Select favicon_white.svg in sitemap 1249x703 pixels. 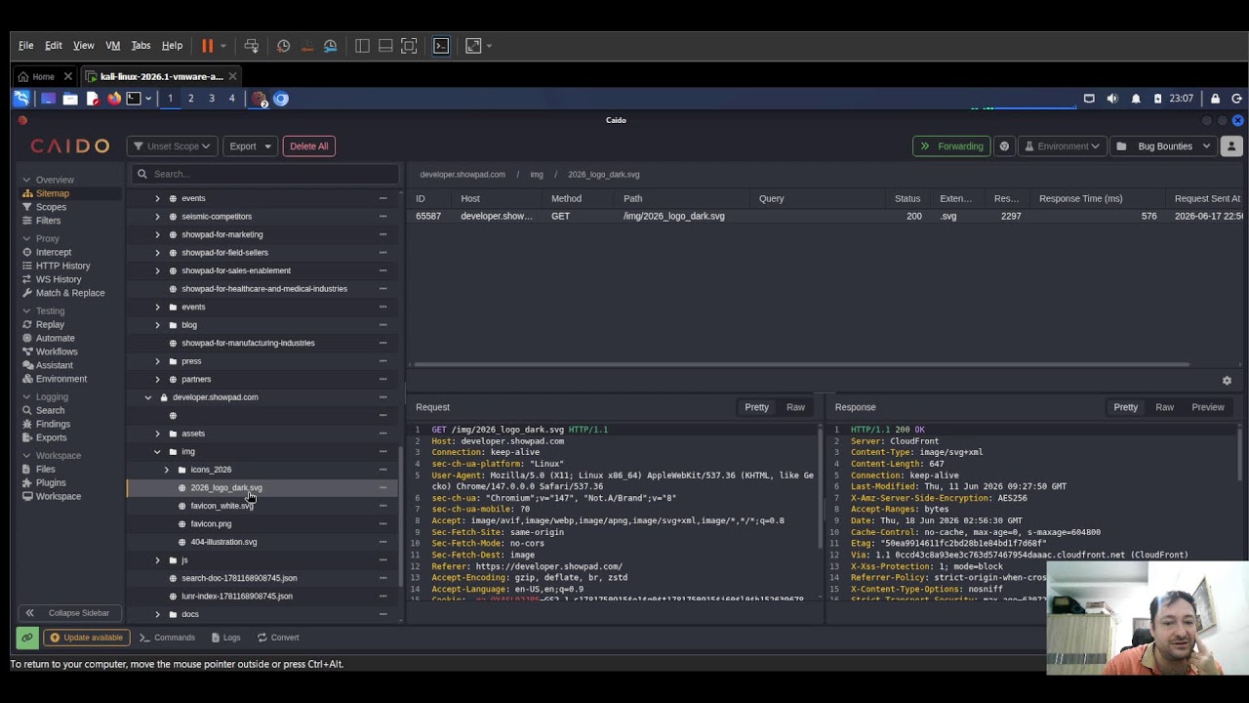[222, 506]
